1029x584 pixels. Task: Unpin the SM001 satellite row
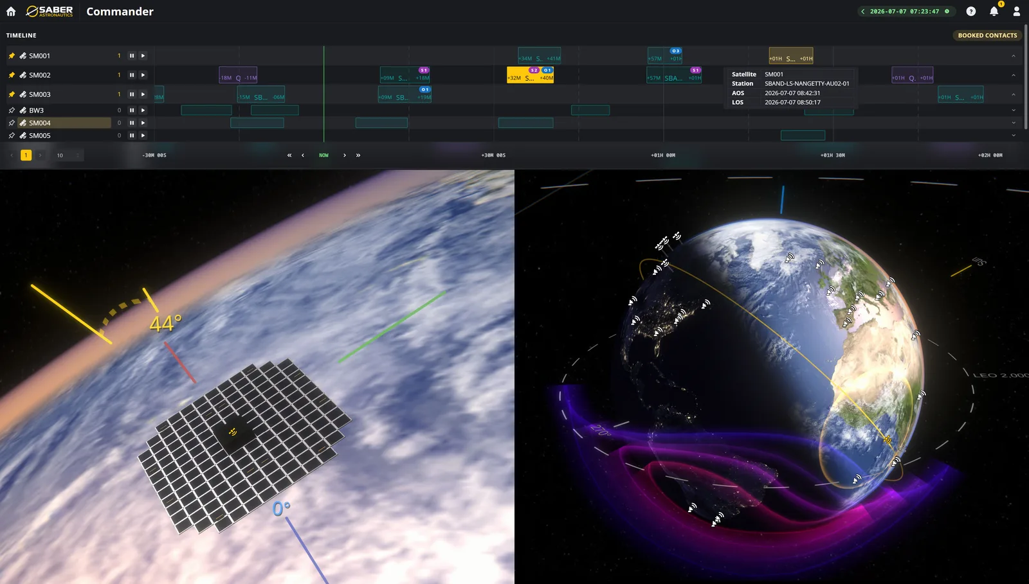[12, 56]
